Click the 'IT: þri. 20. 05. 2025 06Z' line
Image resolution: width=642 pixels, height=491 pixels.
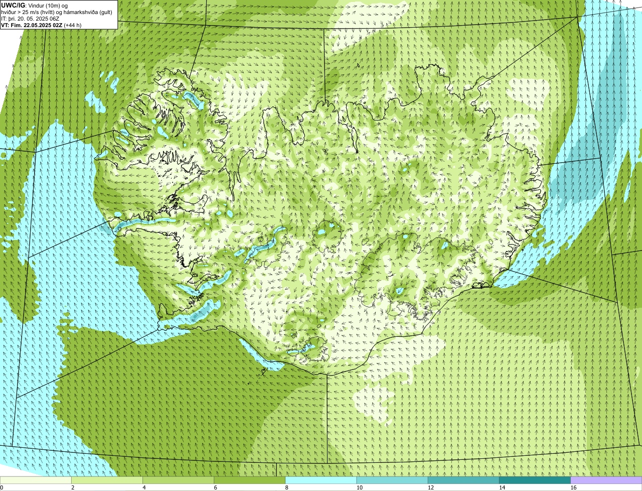point(31,19)
